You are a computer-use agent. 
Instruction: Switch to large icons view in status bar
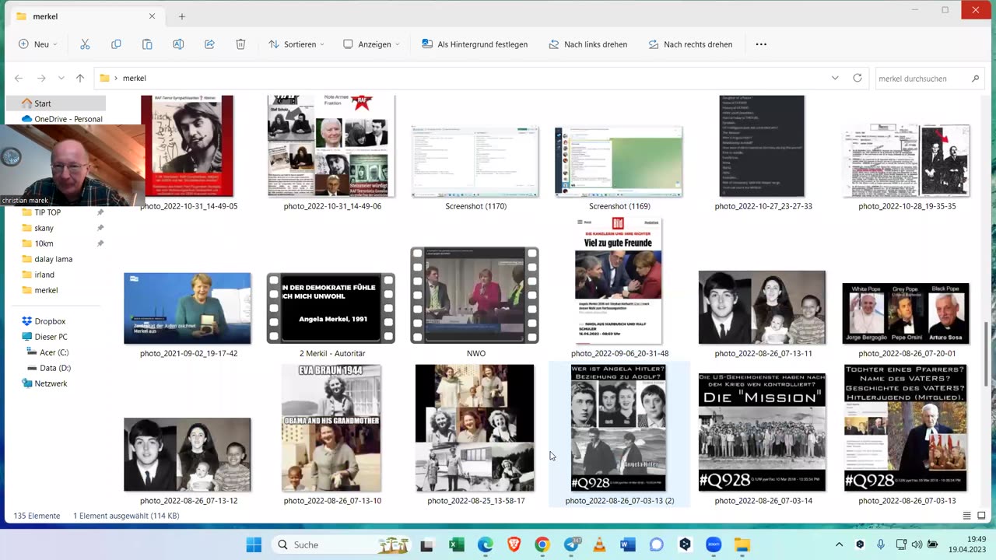point(983,516)
